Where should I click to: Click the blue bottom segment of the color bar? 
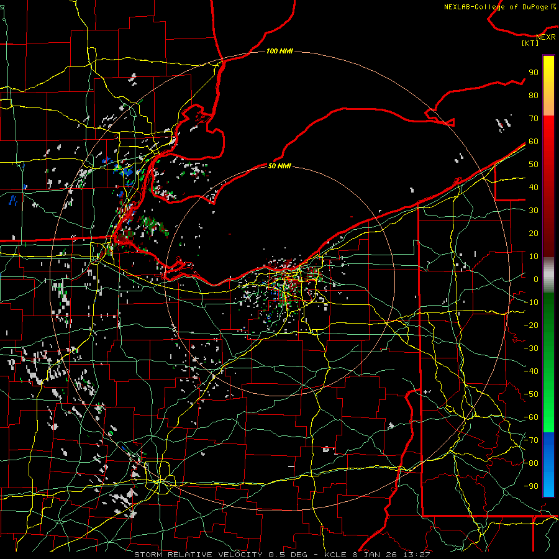coord(548,465)
